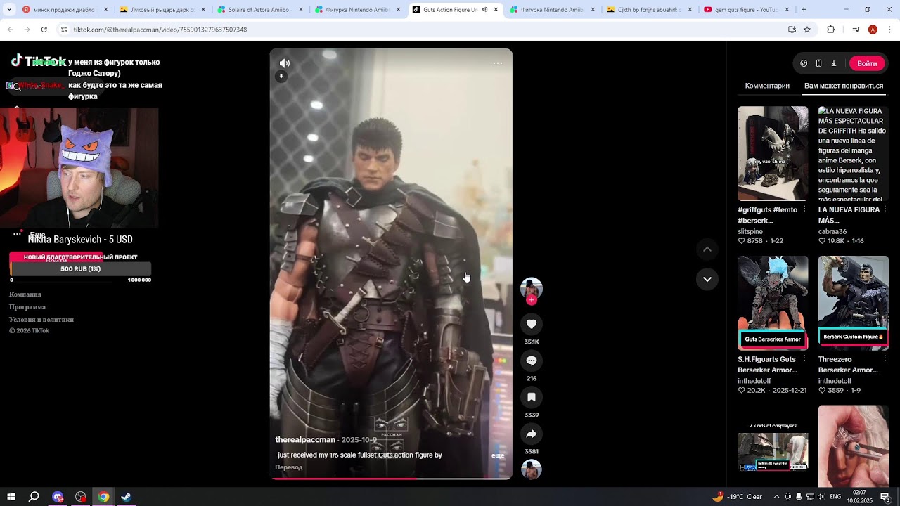Open Windows taskbar search
Screen dimensions: 900x506
(34, 497)
